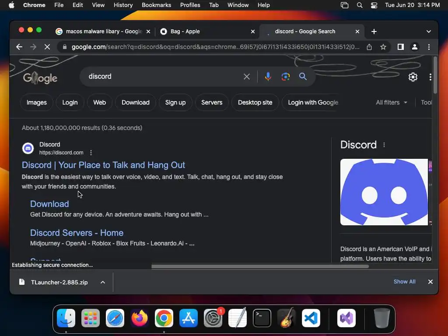
Task: Open Control Center in the menu bar
Action: [374, 5]
